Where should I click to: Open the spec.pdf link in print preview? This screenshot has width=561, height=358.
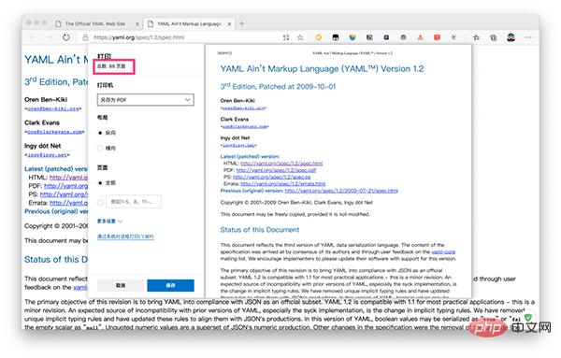(276, 170)
